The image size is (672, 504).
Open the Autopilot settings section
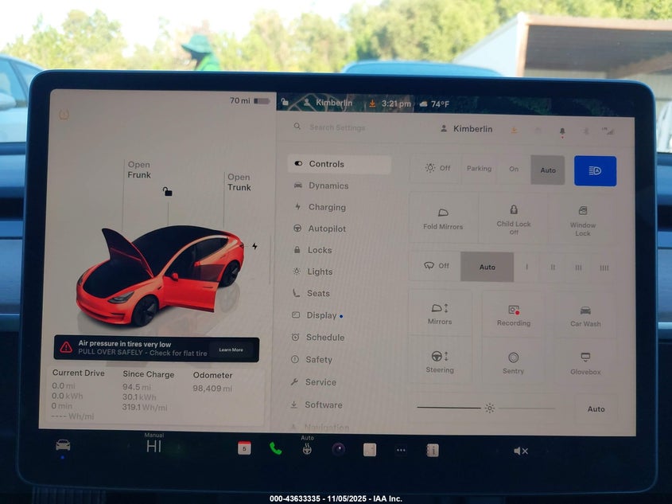(x=327, y=229)
